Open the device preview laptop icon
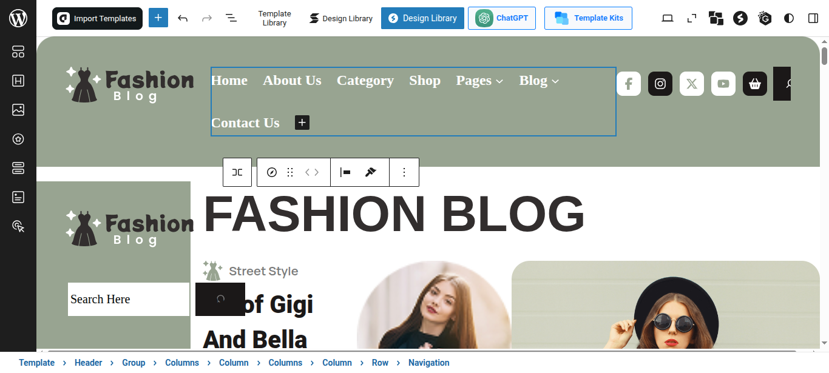This screenshot has height=373, width=829. [x=668, y=18]
